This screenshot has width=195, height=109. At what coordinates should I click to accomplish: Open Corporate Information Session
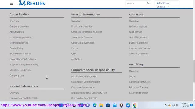87,32
